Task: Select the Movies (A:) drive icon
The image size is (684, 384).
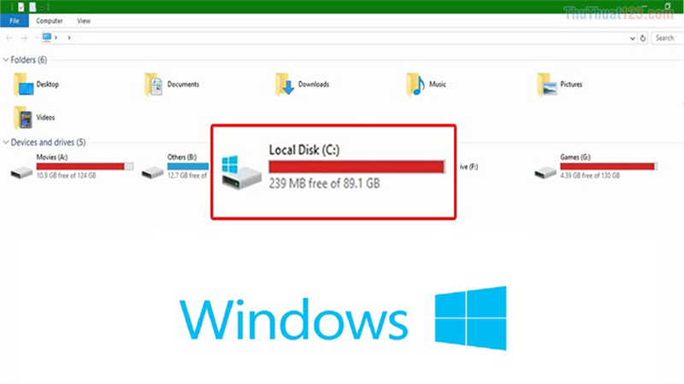Action: point(21,172)
